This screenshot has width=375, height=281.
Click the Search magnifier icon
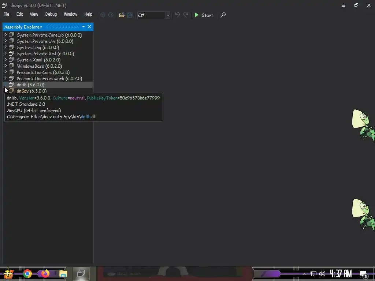click(223, 15)
